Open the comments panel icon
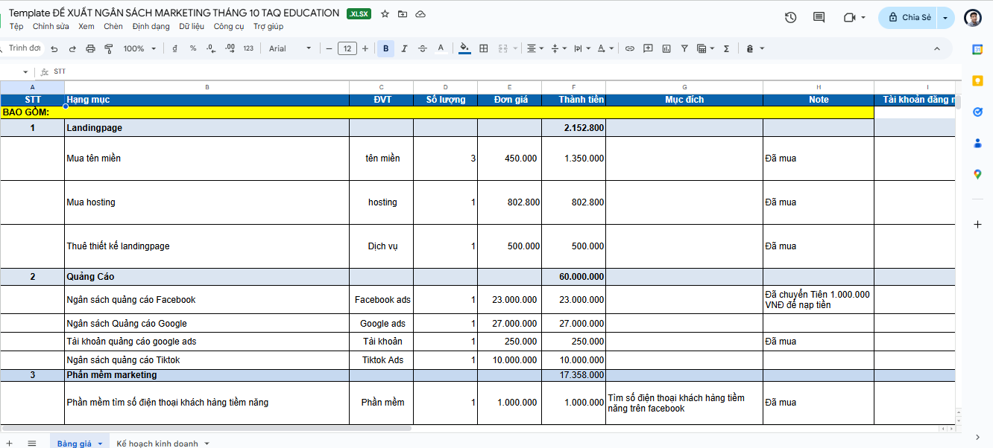 819,17
